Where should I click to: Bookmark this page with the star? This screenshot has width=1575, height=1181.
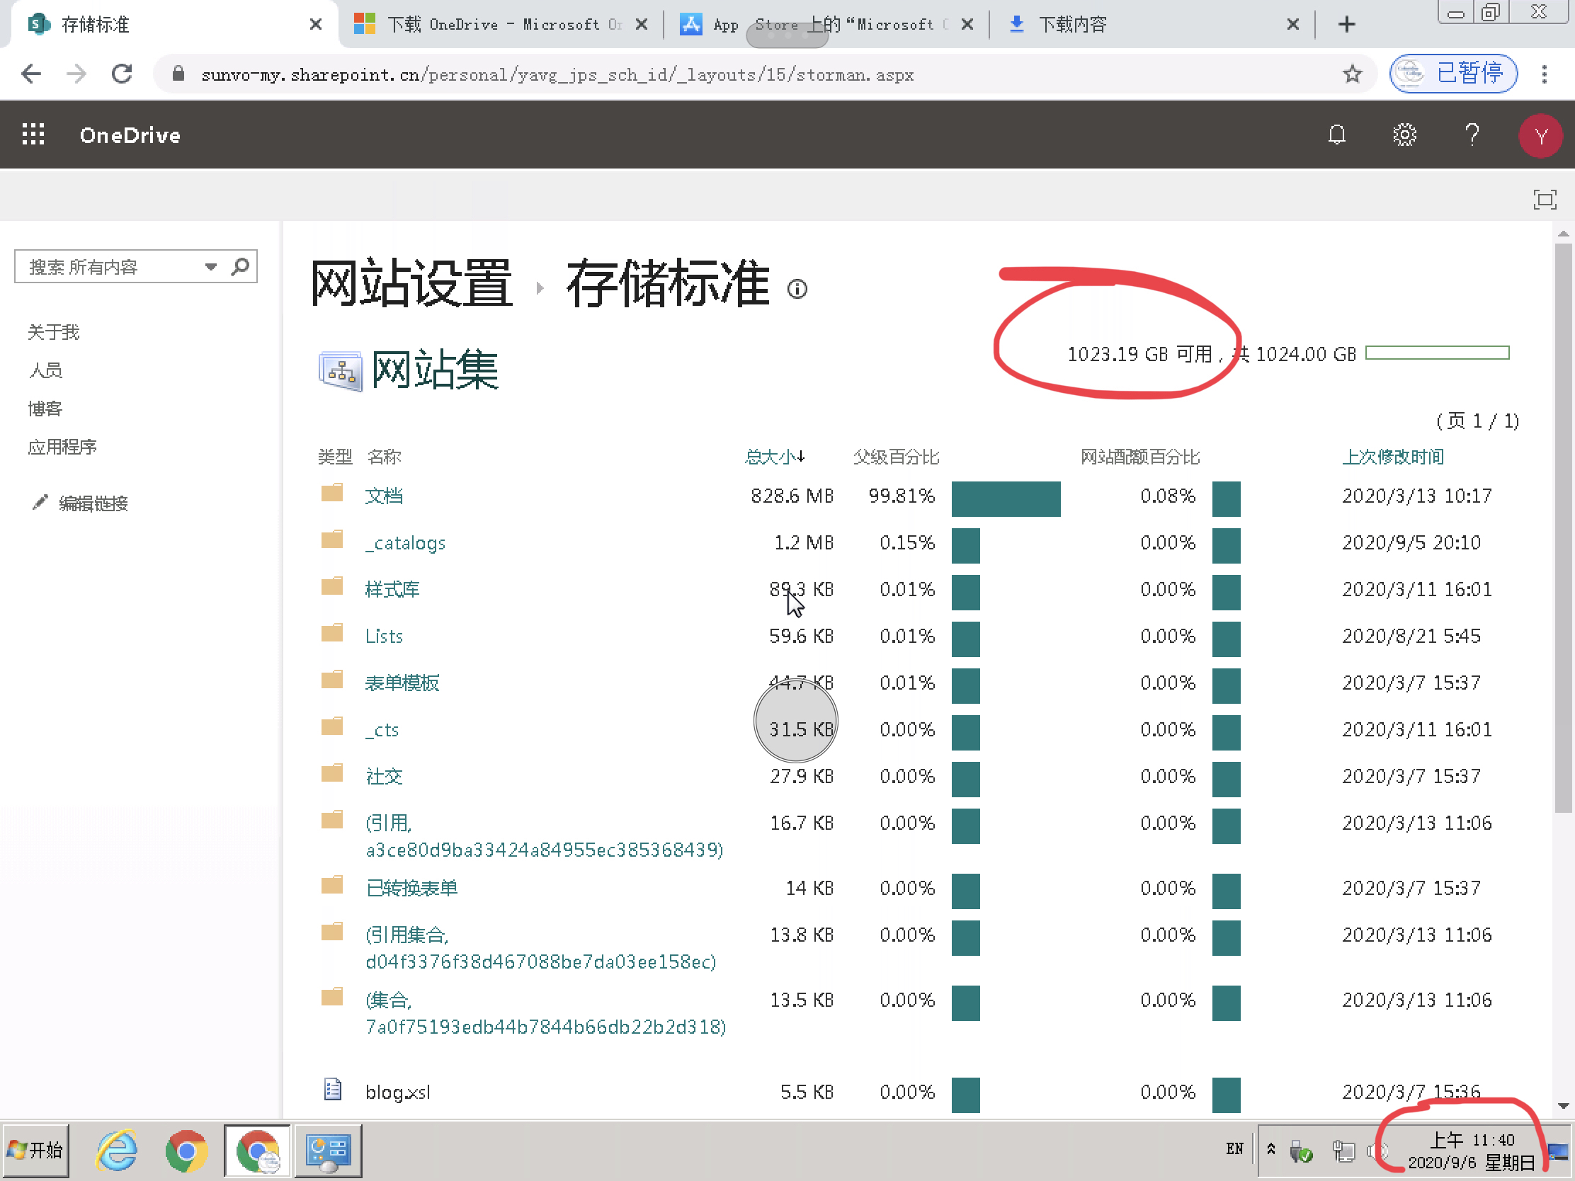(x=1352, y=74)
